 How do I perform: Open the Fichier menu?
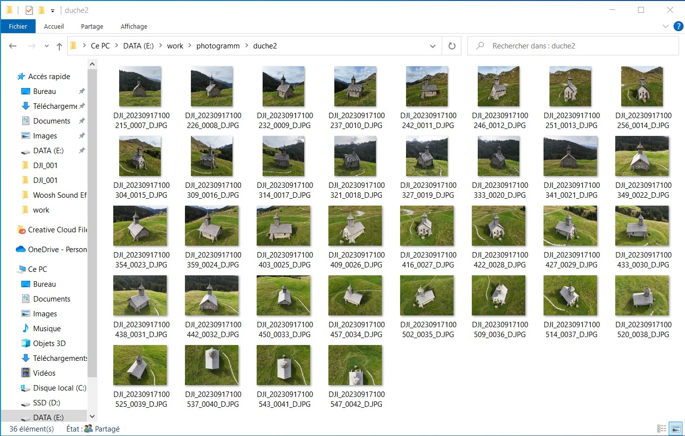(x=18, y=27)
